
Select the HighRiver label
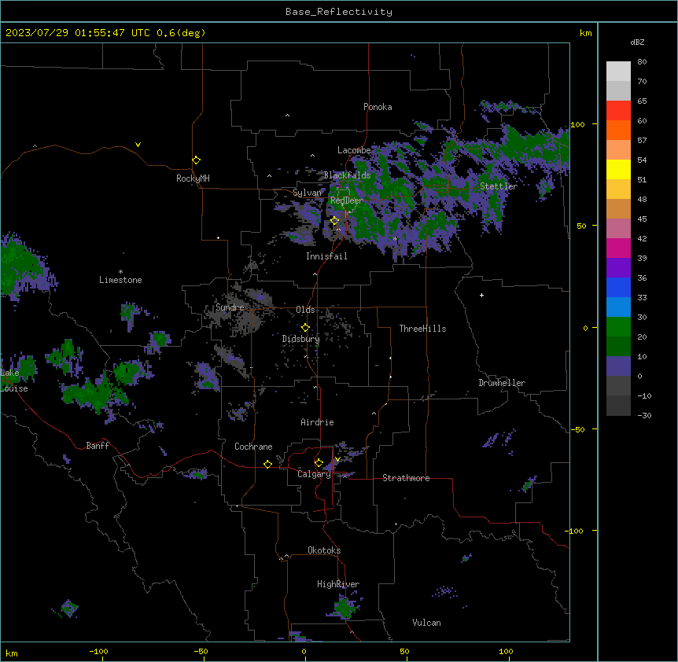tap(338, 584)
